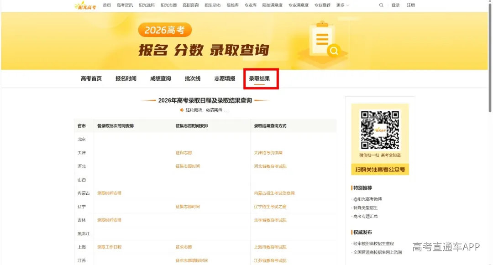Click the 阳光高考 site logo
Image resolution: width=493 pixels, height=265 pixels.
pos(85,5)
